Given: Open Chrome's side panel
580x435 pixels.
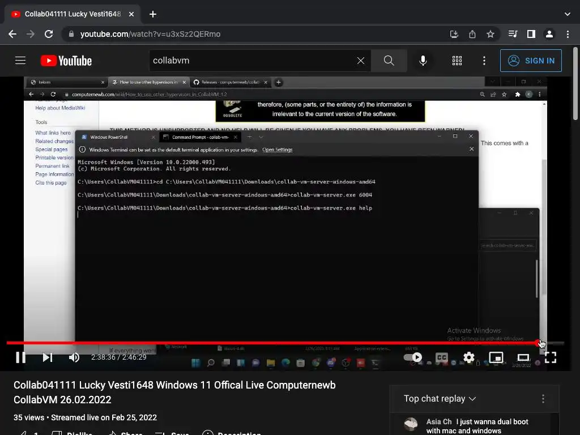Looking at the screenshot, I should point(531,34).
